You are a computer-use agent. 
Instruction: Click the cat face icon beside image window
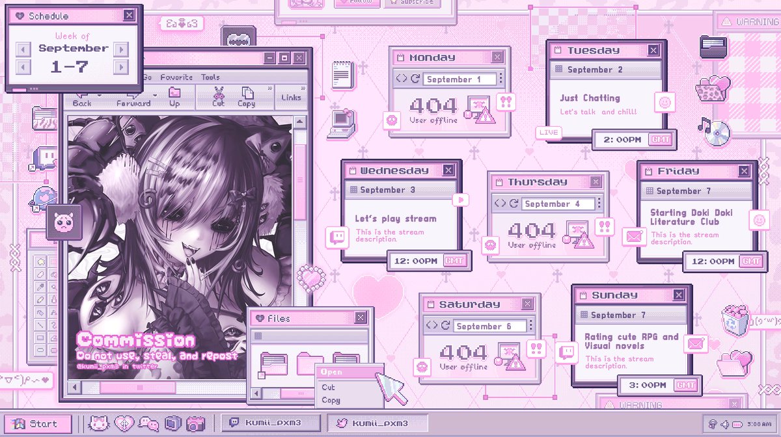[63, 222]
